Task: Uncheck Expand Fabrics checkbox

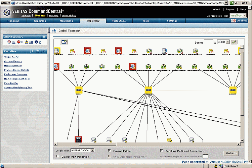Action: pyautogui.click(x=110, y=151)
